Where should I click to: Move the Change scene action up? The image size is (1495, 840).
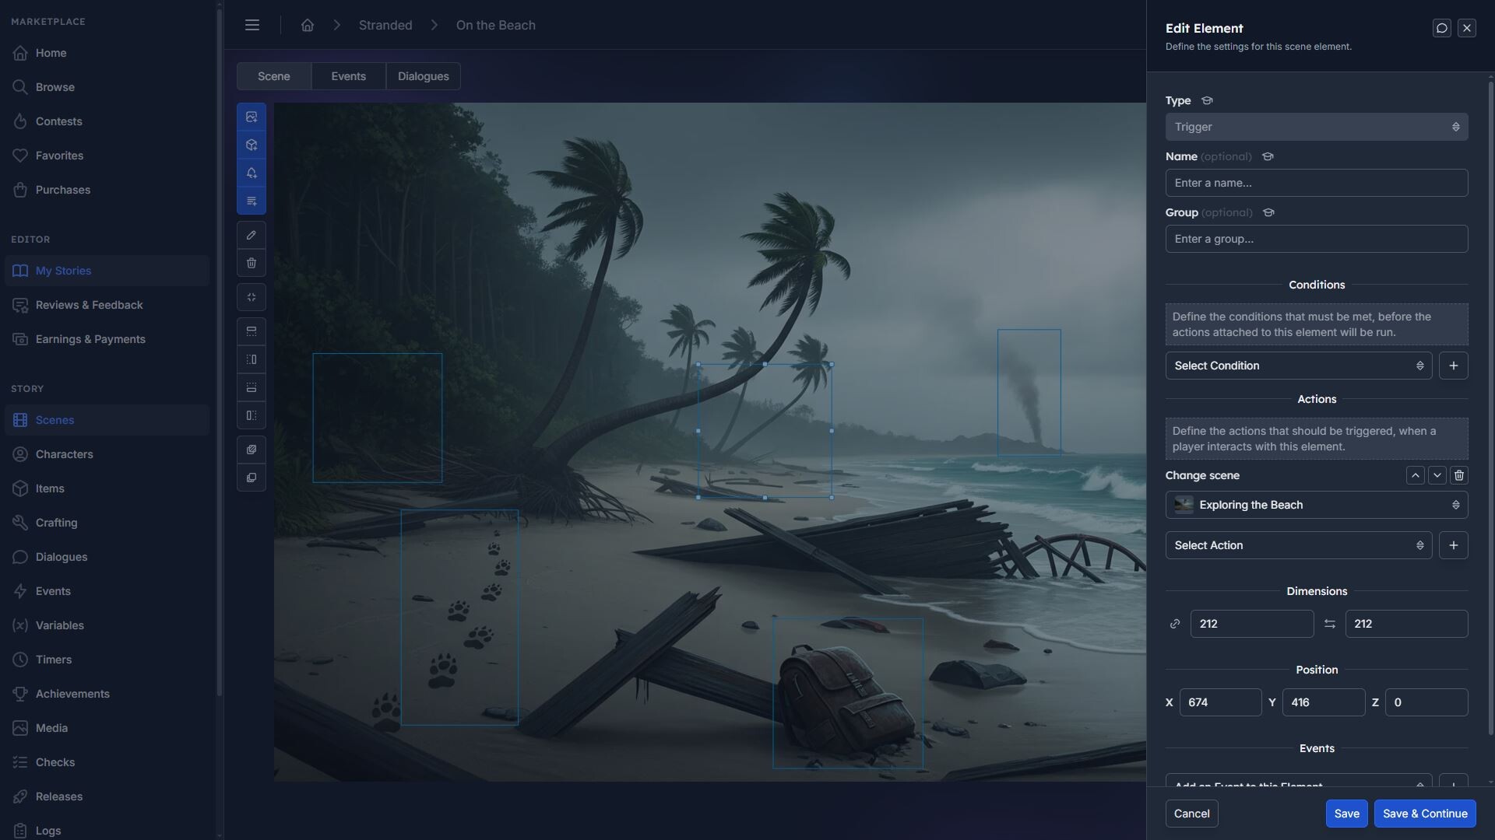pos(1415,475)
